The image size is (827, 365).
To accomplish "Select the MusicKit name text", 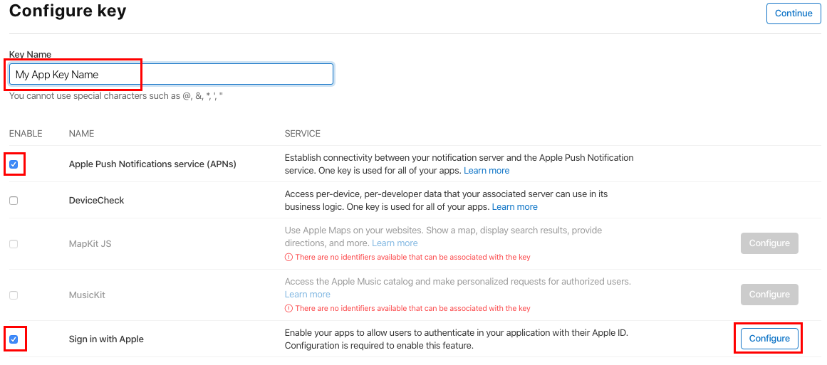I will click(x=87, y=295).
